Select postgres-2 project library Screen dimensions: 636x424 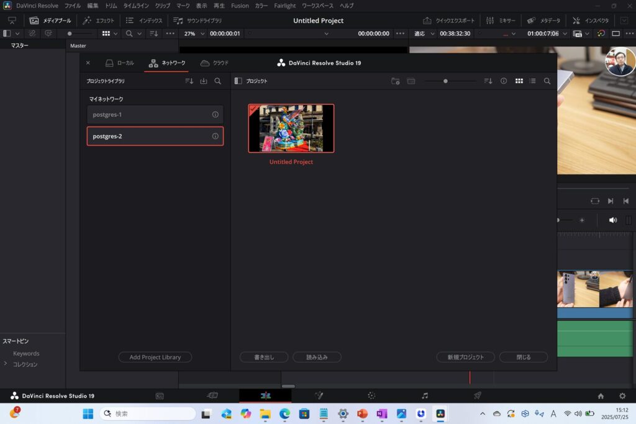click(155, 136)
